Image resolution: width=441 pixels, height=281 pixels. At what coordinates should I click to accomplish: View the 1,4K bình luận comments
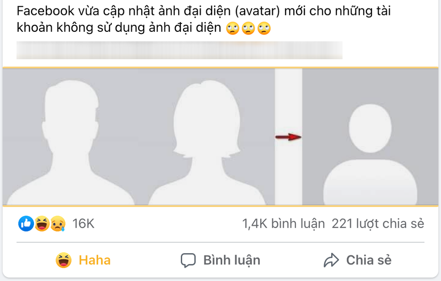(284, 224)
